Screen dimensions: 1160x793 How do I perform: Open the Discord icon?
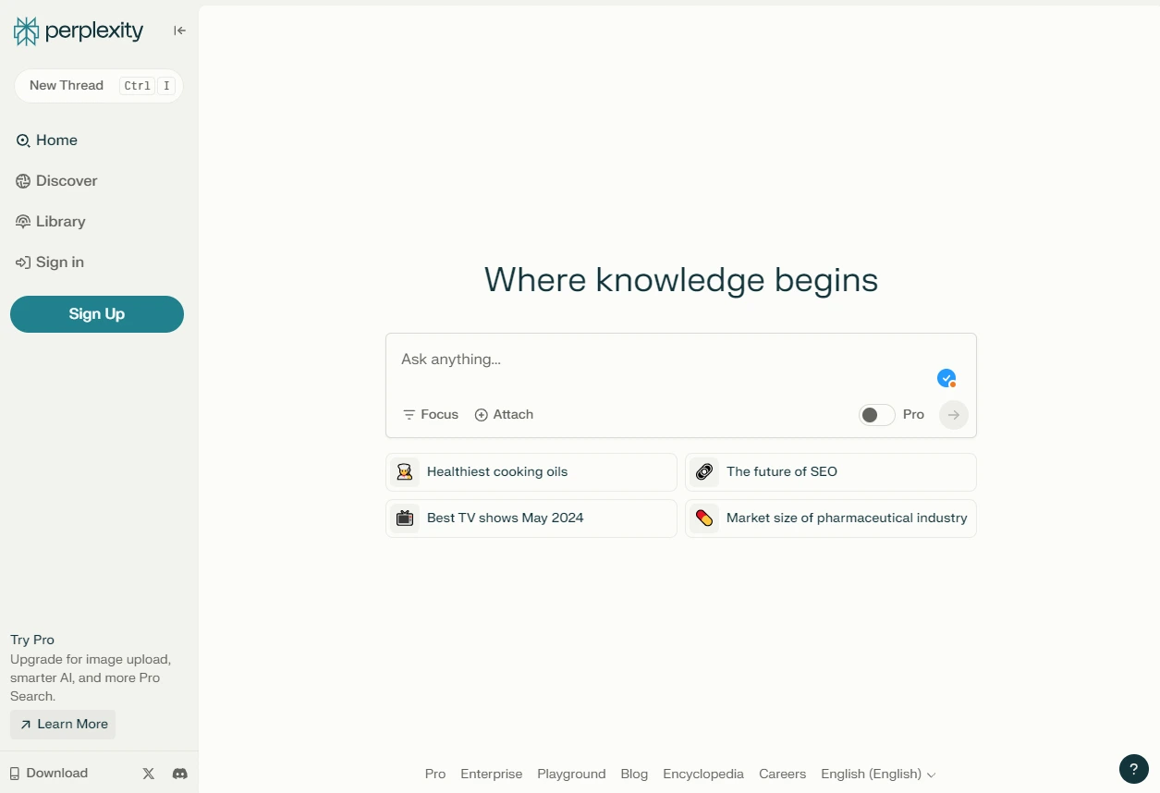180,774
